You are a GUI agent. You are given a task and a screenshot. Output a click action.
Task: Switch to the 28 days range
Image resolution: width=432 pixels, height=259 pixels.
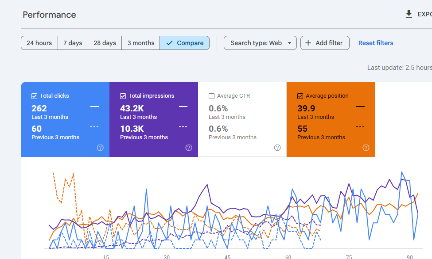point(105,43)
